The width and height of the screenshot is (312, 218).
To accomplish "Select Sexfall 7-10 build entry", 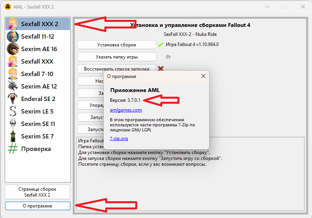I will (x=37, y=74).
